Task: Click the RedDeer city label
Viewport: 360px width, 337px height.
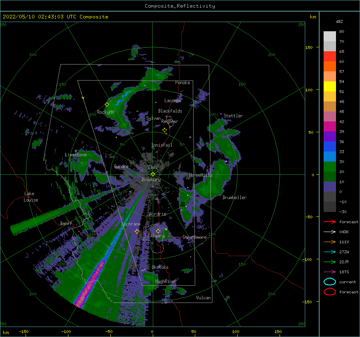Action: pyautogui.click(x=170, y=121)
